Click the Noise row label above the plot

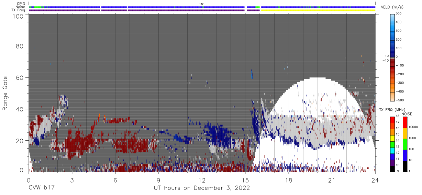21,7
